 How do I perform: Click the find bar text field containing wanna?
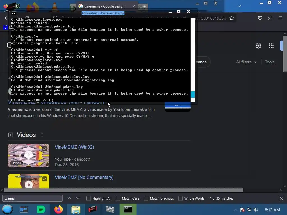[33, 198]
